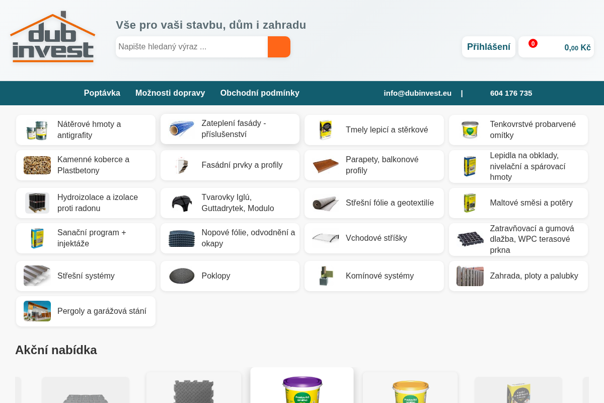
Task: Click the corrugated sheet icon for Střešní systémy
Action: 37,276
